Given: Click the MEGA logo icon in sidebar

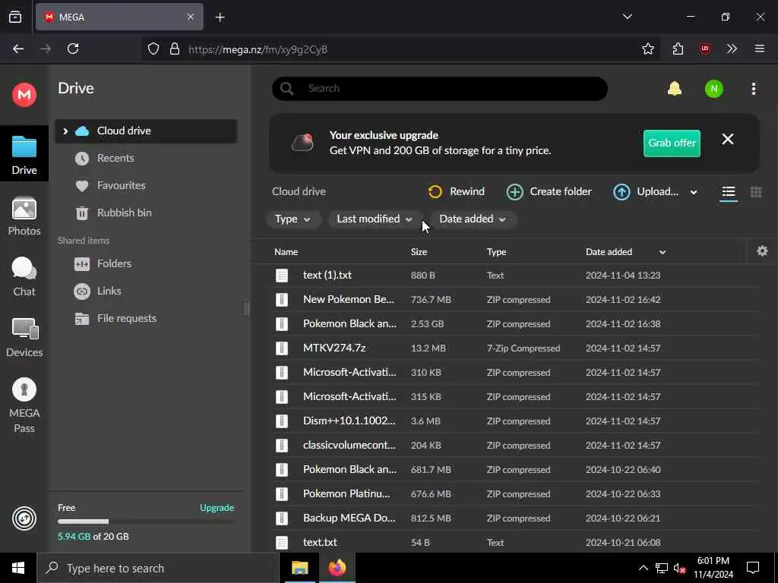Looking at the screenshot, I should 24,94.
